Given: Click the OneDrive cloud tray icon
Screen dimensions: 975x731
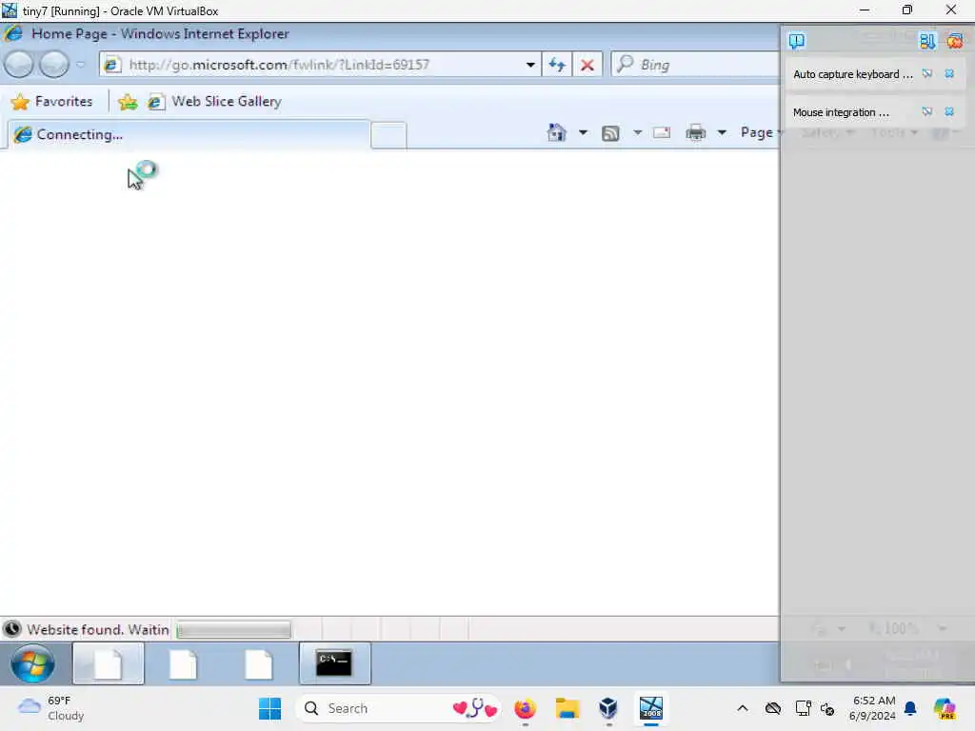Looking at the screenshot, I should pos(773,708).
